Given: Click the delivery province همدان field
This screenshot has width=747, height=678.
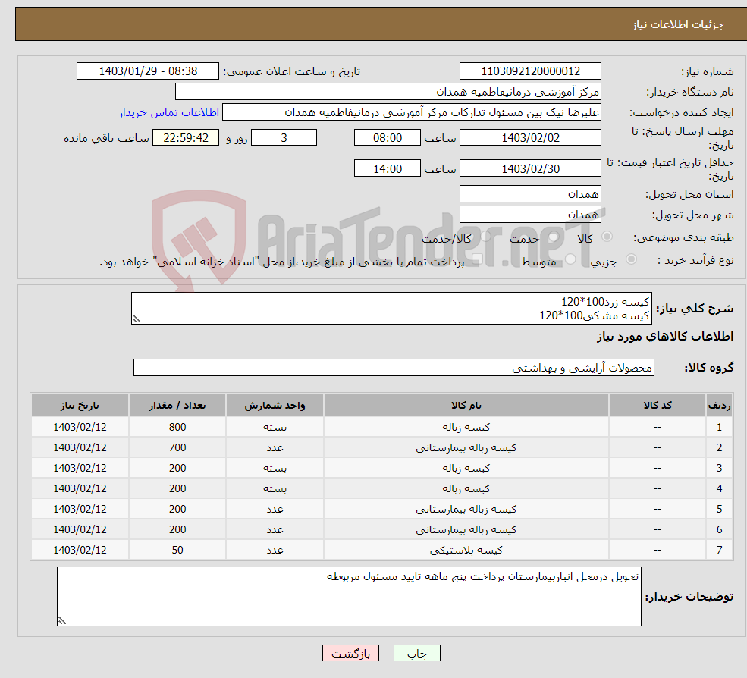Looking at the screenshot, I should pyautogui.click(x=530, y=194).
